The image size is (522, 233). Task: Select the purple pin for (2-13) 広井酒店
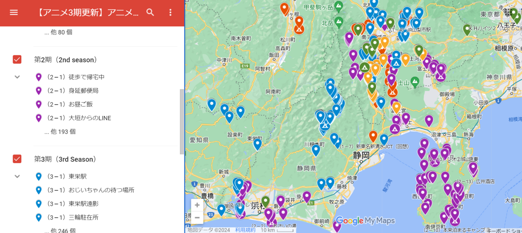tap(473, 168)
